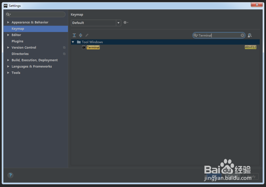Expand Appearance & Behavior section
The width and height of the screenshot is (266, 187).
coord(8,22)
